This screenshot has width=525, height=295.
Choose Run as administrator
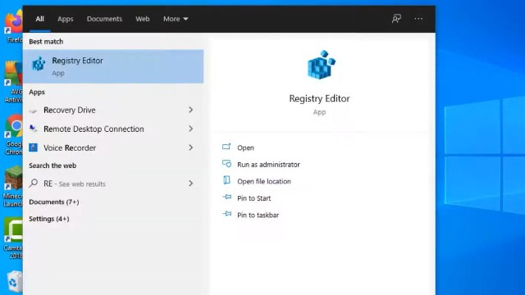pos(268,165)
